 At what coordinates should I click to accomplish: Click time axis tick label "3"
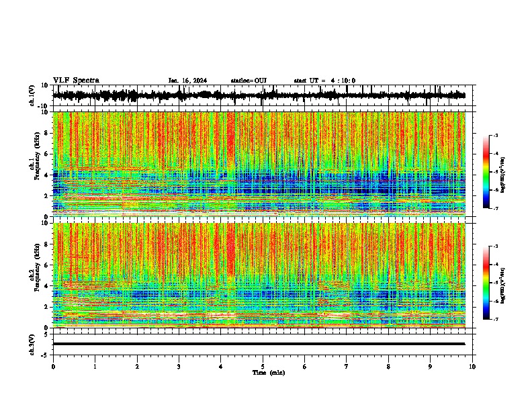coord(179,367)
